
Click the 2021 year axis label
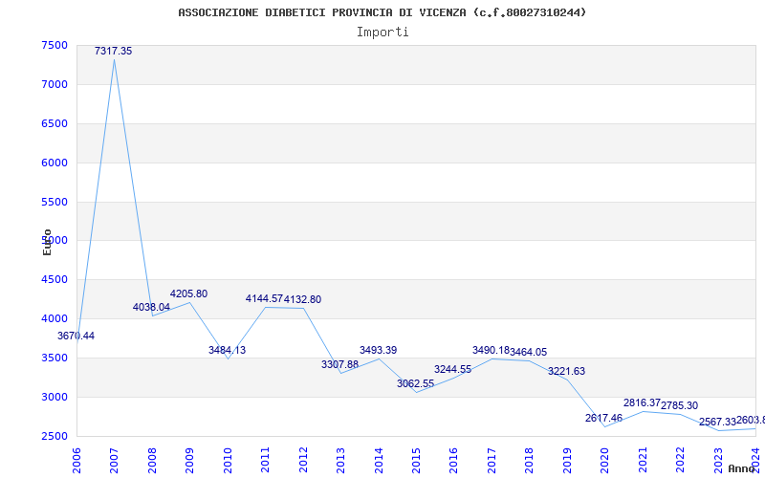coord(643,460)
